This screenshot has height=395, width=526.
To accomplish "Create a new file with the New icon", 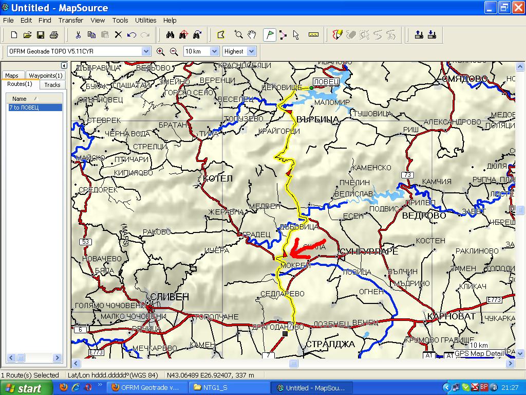I will [14, 34].
